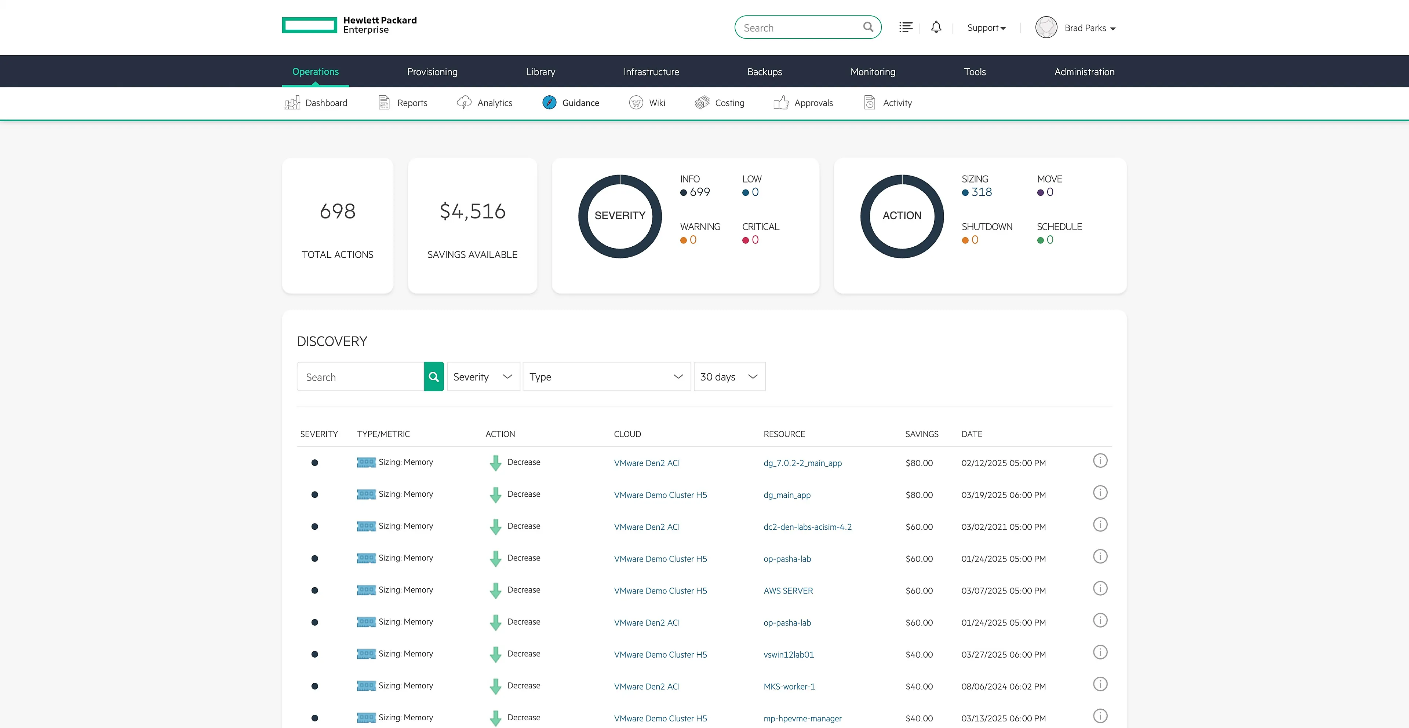Click the Discovery search input field

pos(360,376)
